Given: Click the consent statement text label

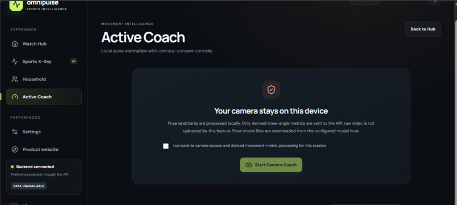Looking at the screenshot, I should coord(250,146).
